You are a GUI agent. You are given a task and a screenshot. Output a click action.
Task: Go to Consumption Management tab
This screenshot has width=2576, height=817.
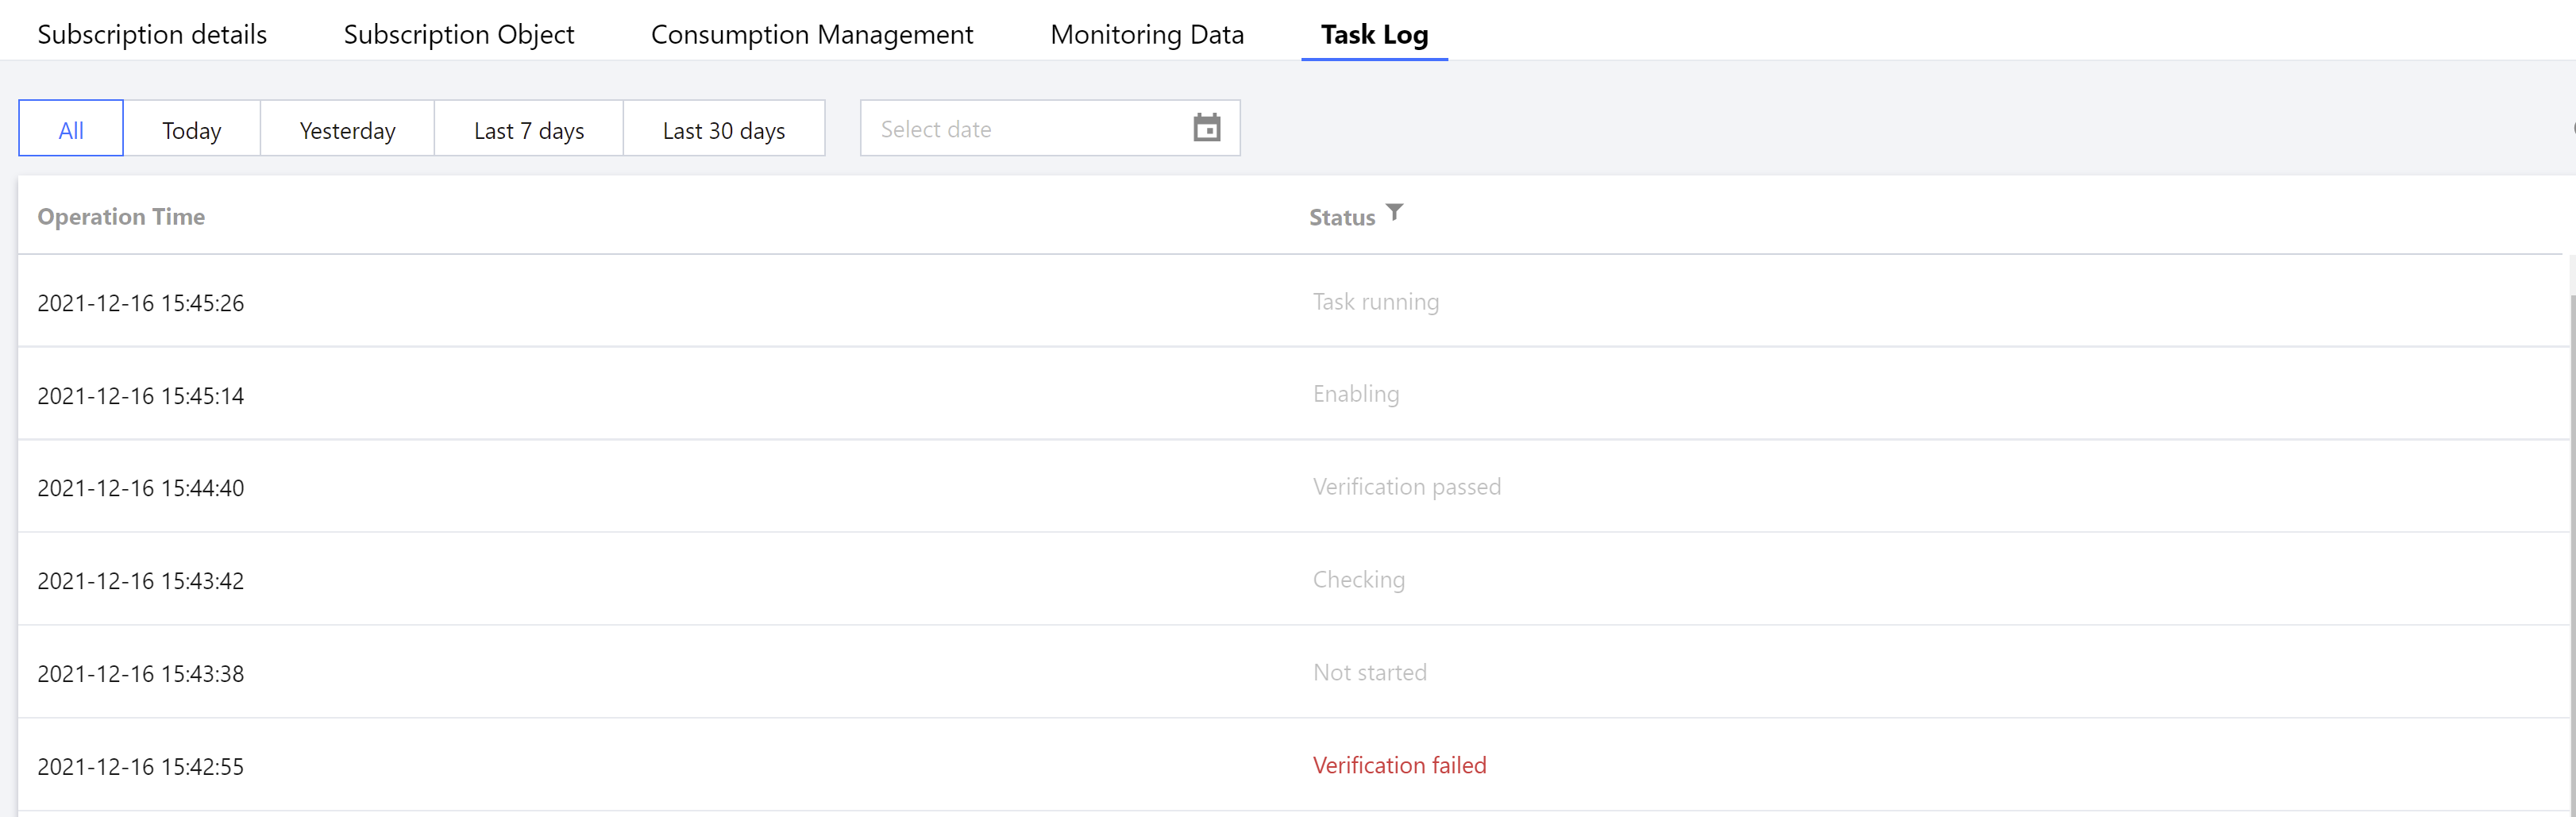pos(811,34)
